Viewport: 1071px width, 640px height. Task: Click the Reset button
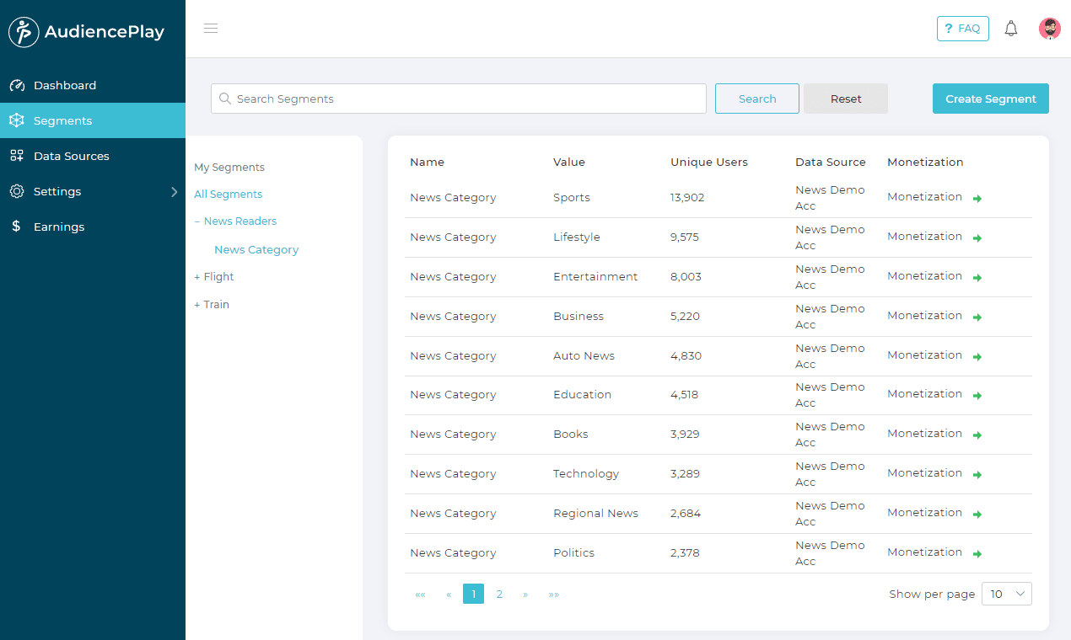point(845,99)
